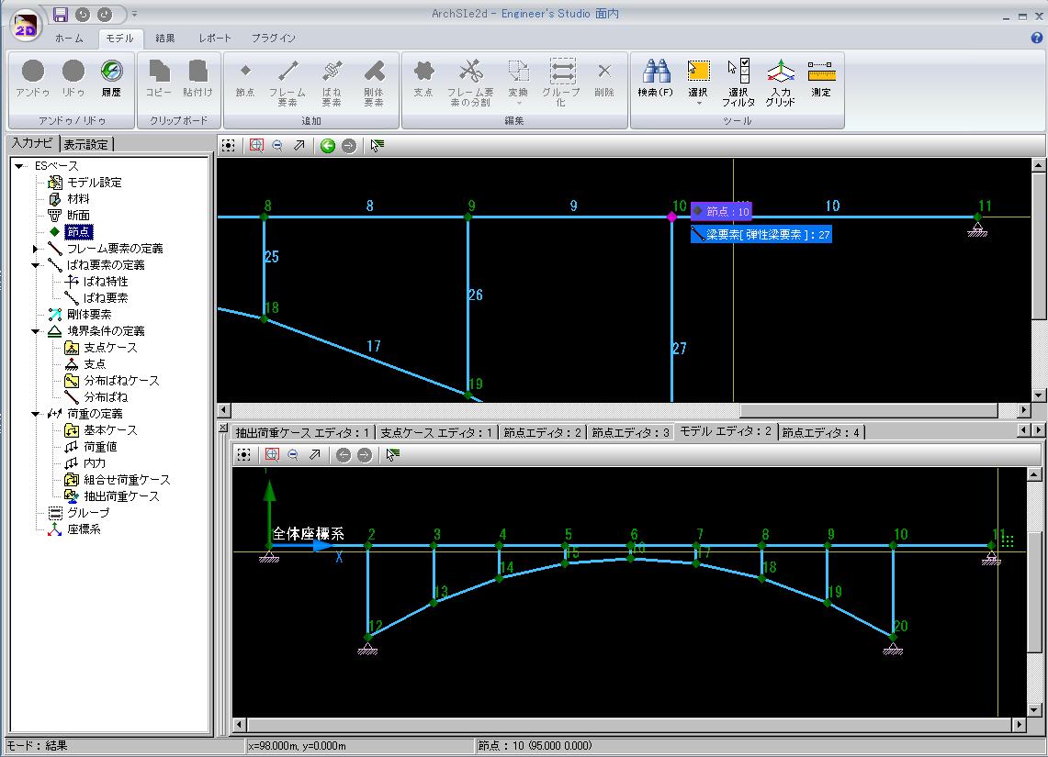This screenshot has width=1048, height=757.
Task: Switch to the プラグイン ribbon tab
Action: click(x=274, y=38)
